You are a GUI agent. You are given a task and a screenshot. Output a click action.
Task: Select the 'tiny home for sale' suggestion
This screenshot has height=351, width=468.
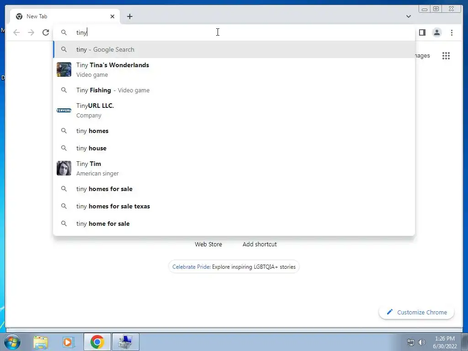(234, 223)
